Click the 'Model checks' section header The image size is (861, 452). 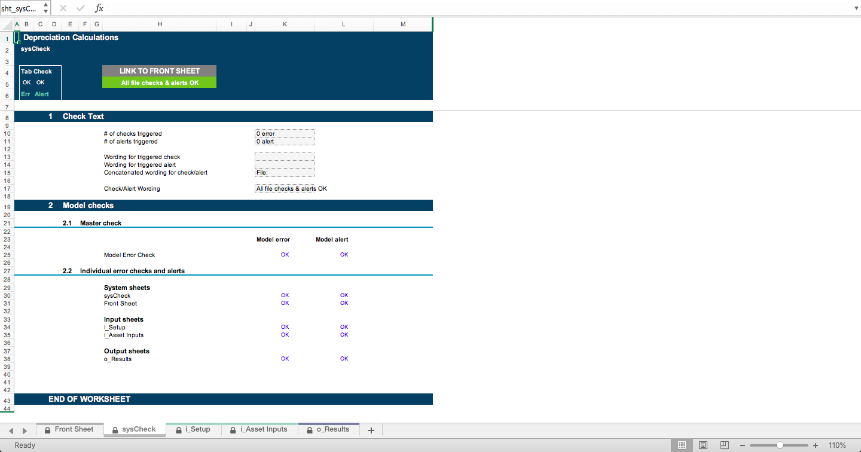(x=88, y=206)
